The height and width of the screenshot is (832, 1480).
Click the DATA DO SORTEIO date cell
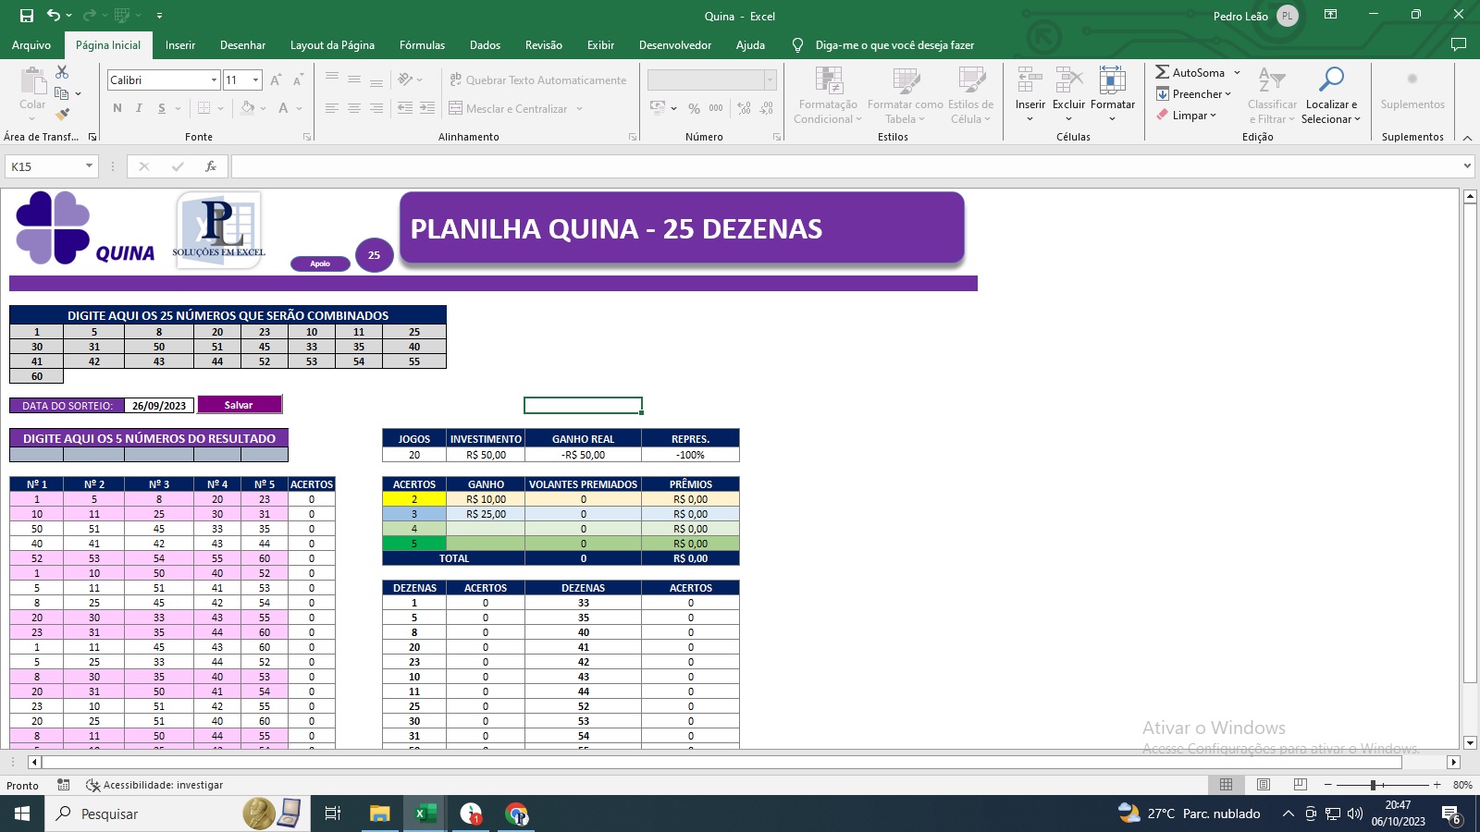(159, 406)
